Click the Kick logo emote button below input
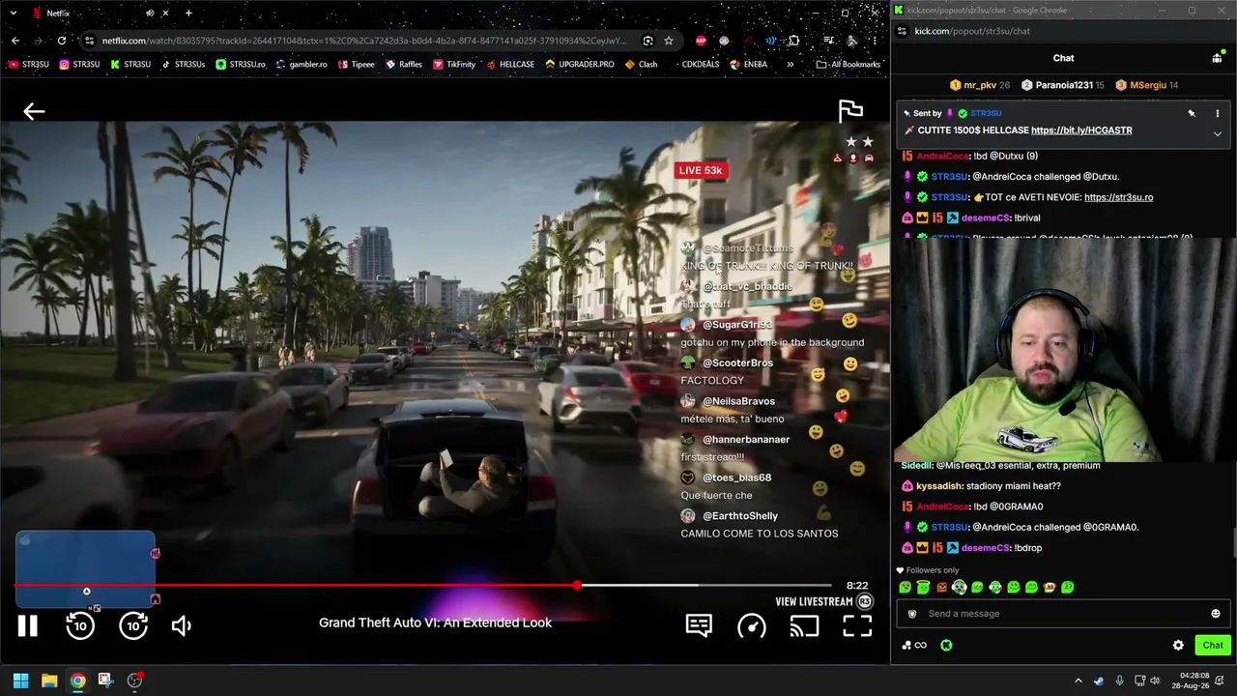 pyautogui.click(x=946, y=646)
